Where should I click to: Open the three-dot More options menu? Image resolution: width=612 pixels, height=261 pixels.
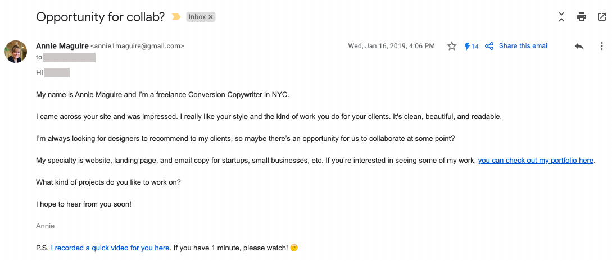[601, 47]
